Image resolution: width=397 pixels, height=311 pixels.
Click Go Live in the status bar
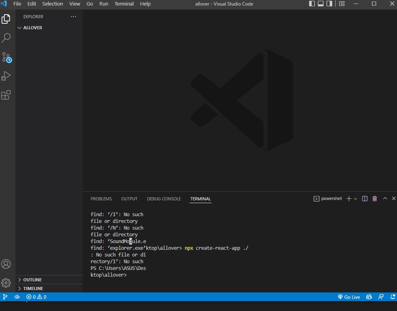[349, 297]
